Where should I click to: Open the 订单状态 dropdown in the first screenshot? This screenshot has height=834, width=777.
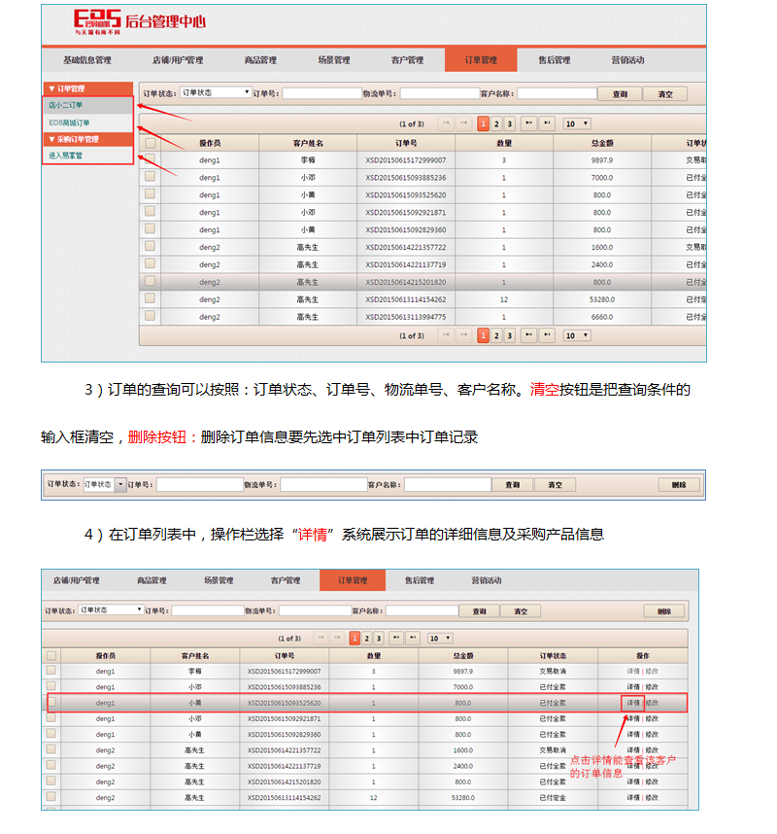216,92
